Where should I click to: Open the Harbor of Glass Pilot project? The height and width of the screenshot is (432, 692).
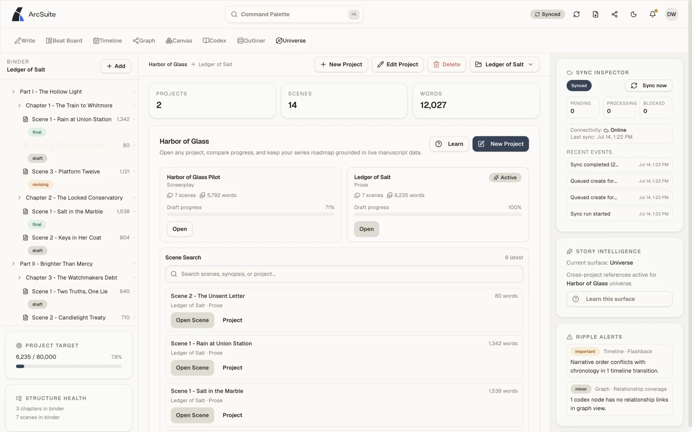(180, 229)
